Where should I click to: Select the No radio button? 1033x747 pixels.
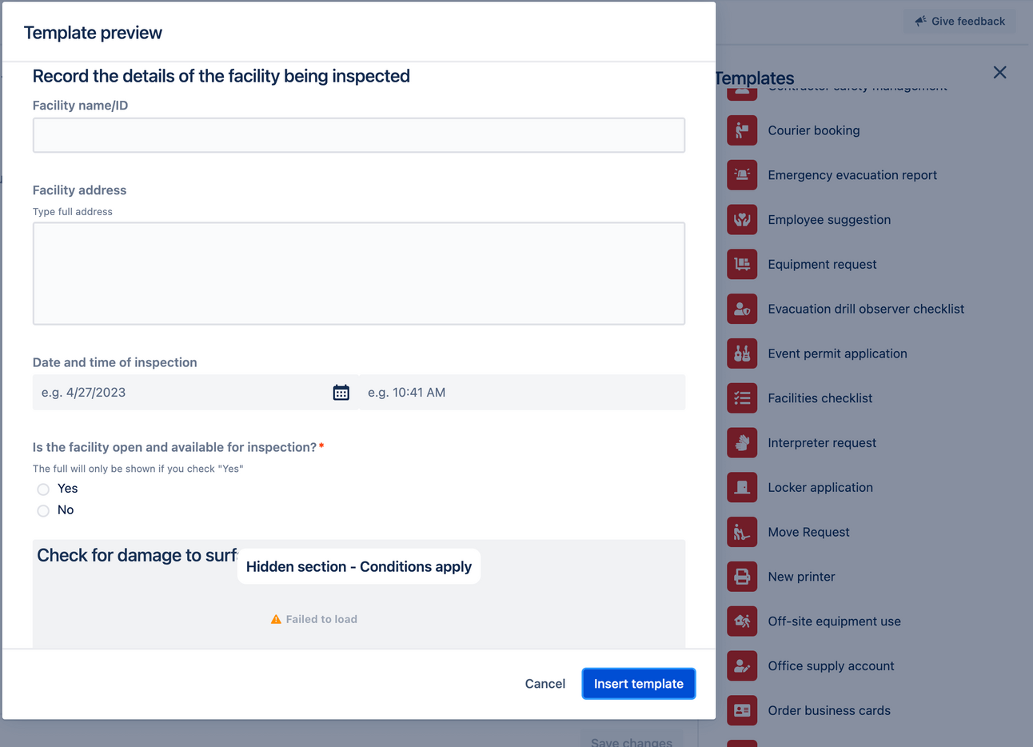[x=43, y=511]
